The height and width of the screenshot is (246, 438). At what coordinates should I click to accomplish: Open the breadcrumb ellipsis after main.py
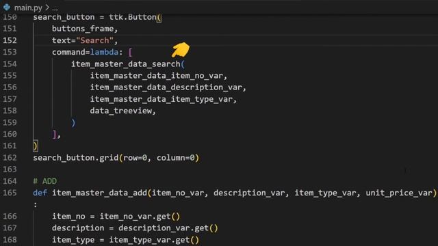coord(55,8)
